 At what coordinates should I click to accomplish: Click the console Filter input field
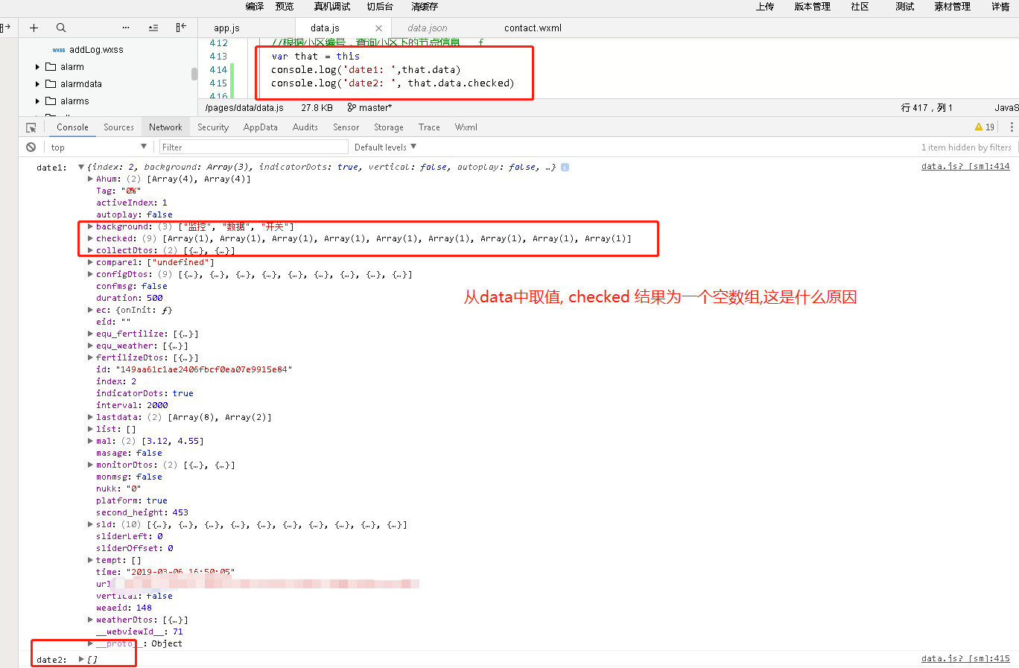click(253, 147)
